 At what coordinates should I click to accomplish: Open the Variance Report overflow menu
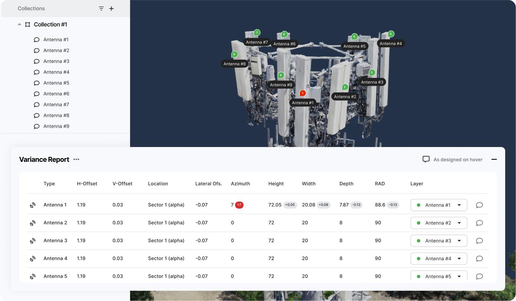(x=76, y=159)
